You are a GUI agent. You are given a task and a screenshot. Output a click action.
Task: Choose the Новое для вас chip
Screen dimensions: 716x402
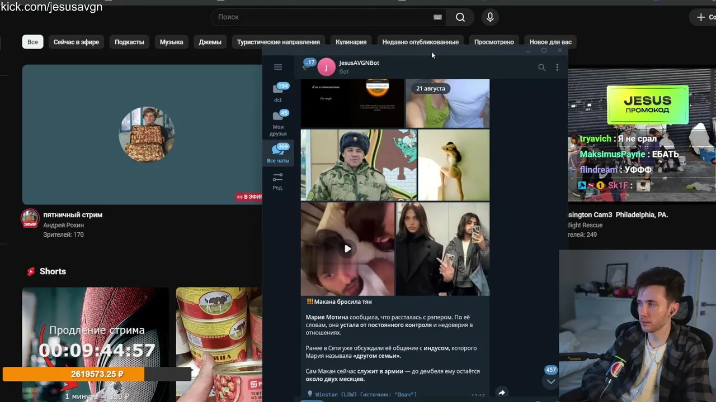(x=550, y=42)
